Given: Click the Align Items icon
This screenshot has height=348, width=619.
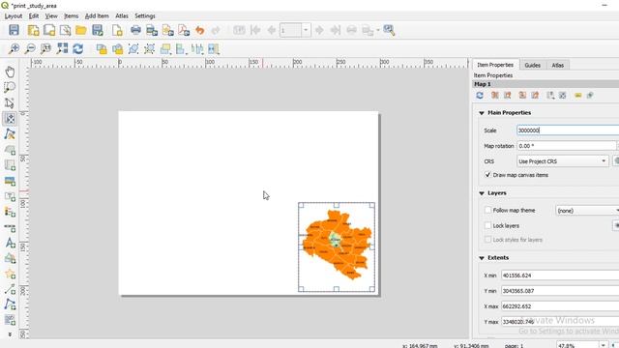Looking at the screenshot, I should point(181,49).
